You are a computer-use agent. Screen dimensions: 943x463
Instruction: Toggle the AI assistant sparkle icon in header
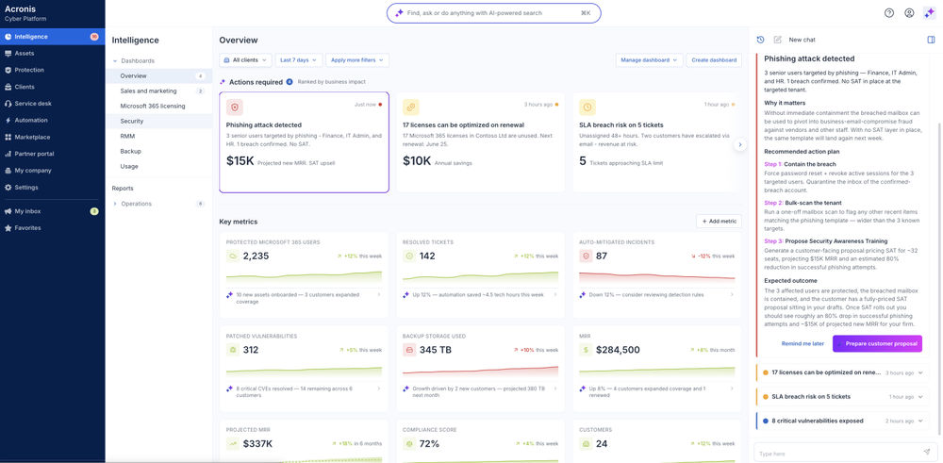click(x=929, y=13)
